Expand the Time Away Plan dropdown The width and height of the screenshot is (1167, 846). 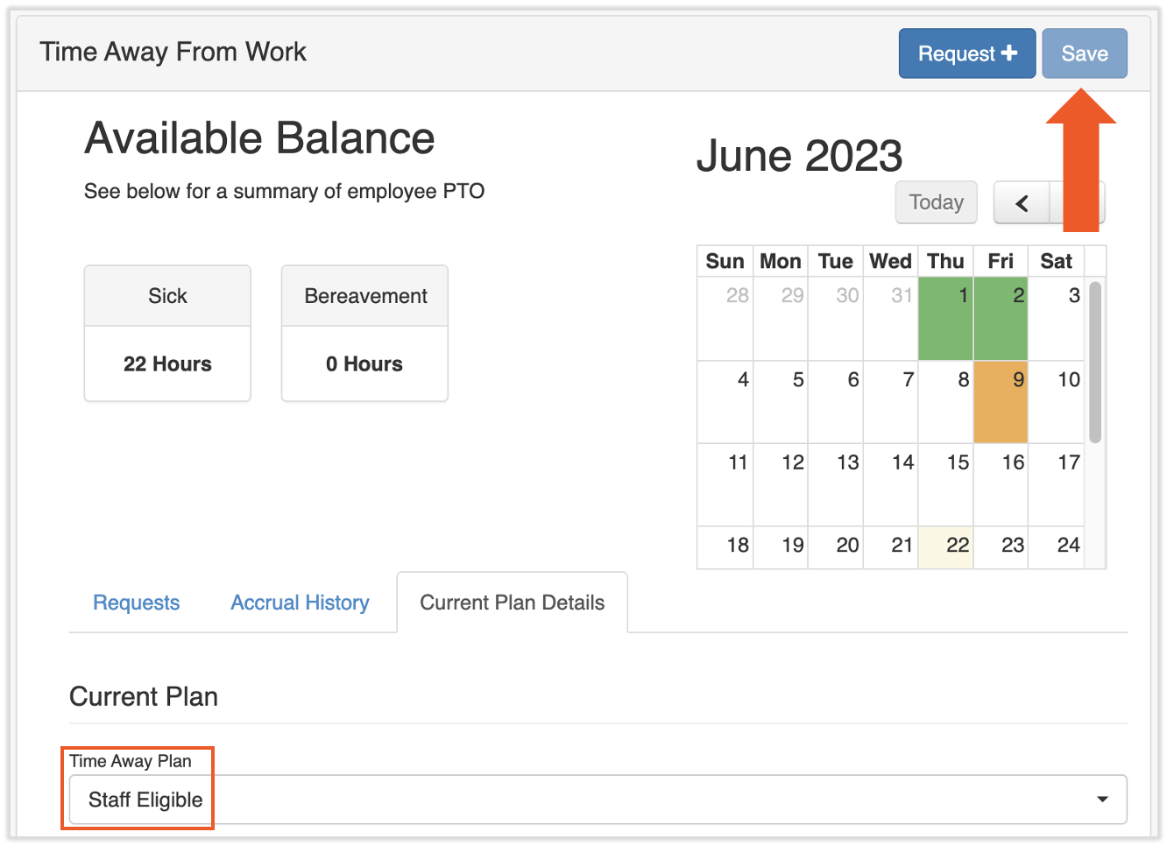coord(598,800)
